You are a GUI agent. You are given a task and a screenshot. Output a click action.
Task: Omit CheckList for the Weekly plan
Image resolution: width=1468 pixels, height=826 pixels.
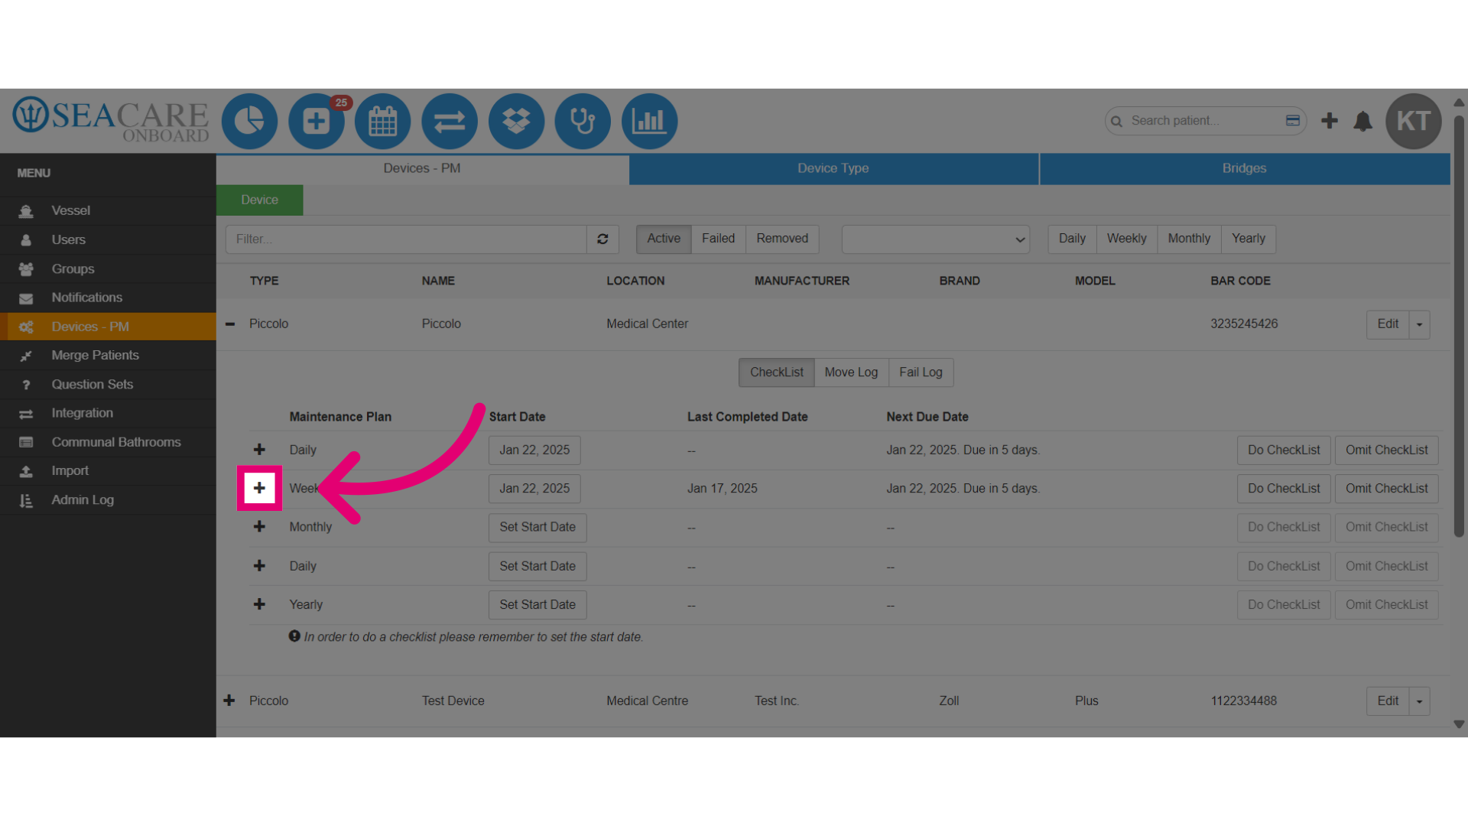1386,489
